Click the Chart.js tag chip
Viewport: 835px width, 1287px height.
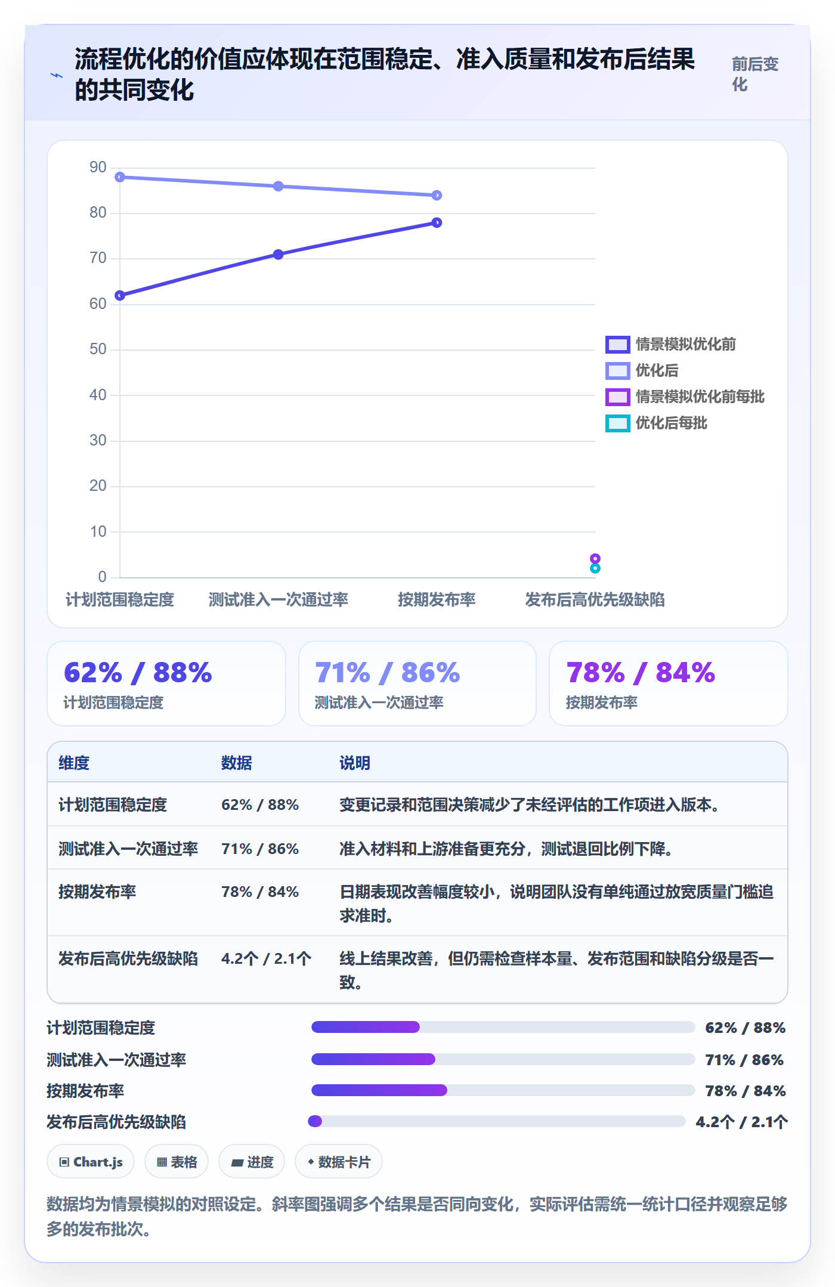(91, 1161)
